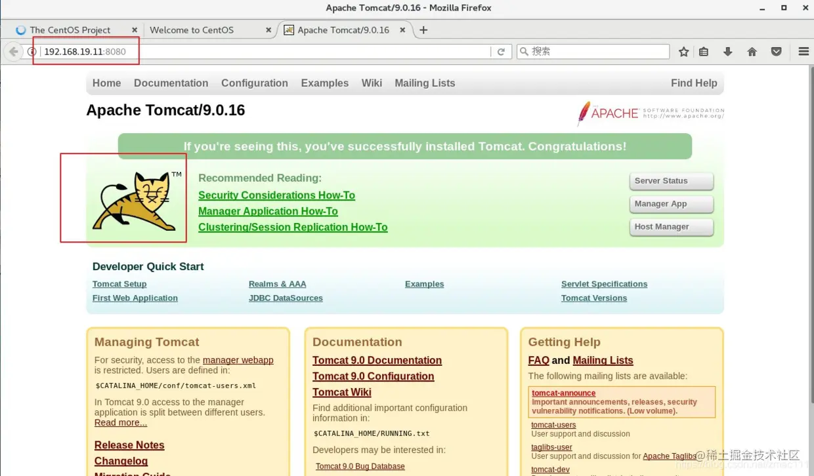Open the bookmarks list icon
Viewport: 814px width, 476px height.
(x=704, y=52)
